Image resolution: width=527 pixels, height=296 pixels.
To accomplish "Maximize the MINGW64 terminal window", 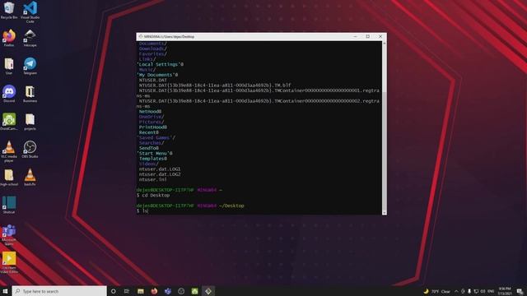I will 368,36.
